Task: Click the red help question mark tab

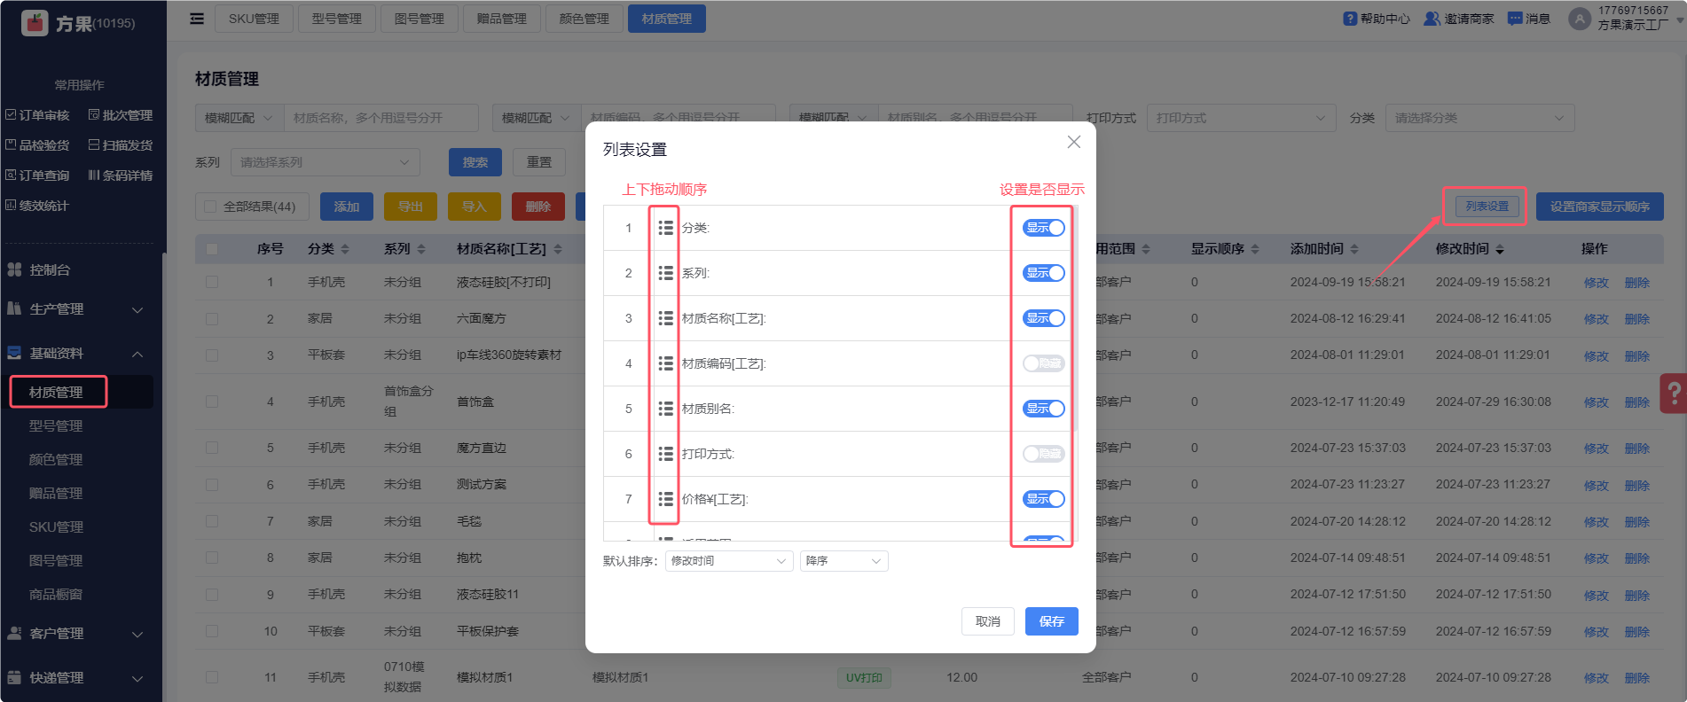Action: tap(1674, 393)
